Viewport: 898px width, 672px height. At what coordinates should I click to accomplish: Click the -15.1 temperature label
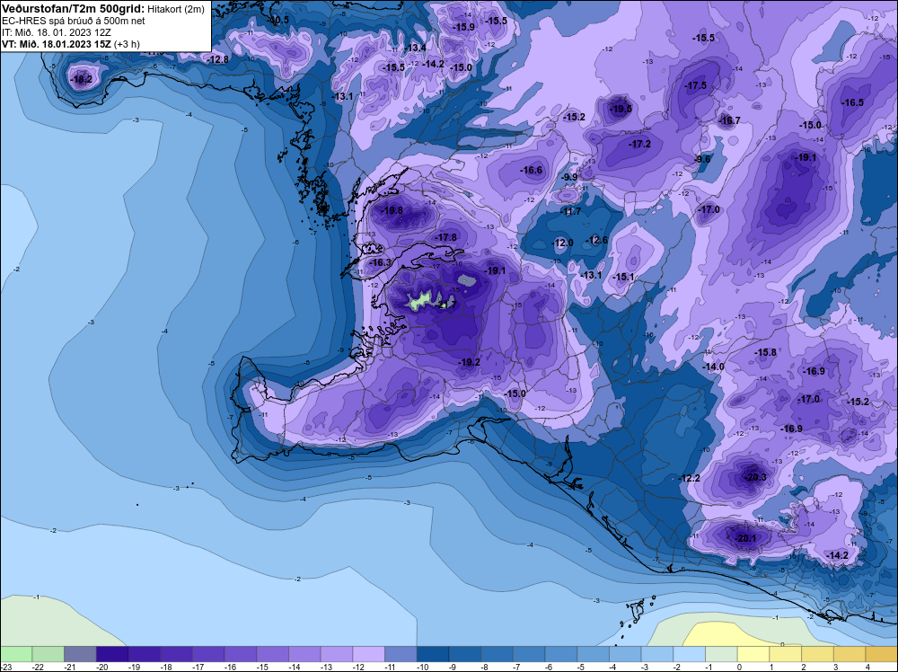624,278
